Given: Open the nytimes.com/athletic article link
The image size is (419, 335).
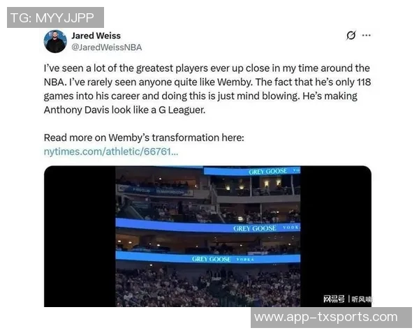Looking at the screenshot, I should pyautogui.click(x=111, y=151).
